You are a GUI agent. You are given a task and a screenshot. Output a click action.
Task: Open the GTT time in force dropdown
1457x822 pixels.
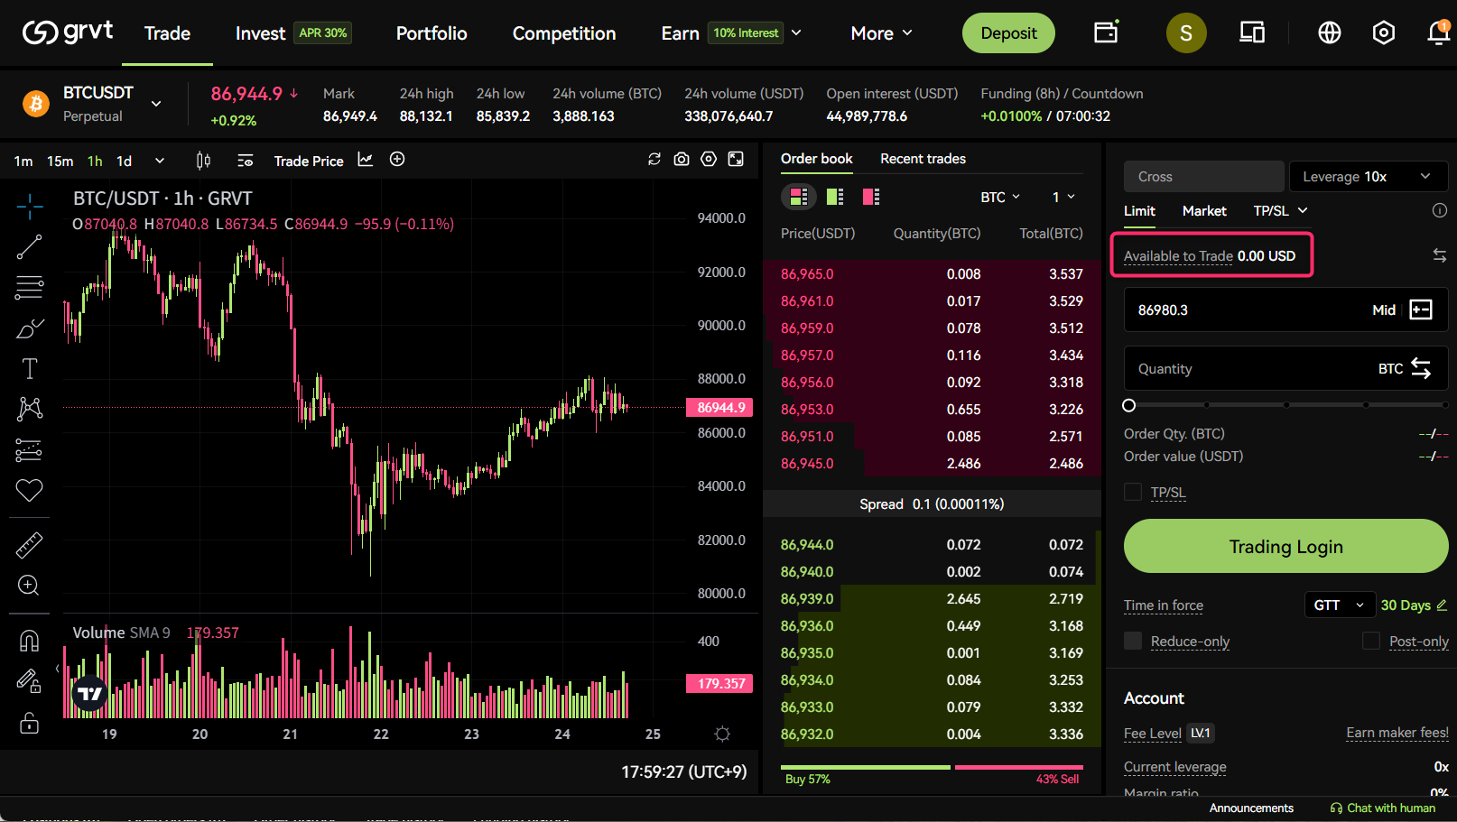tap(1340, 605)
